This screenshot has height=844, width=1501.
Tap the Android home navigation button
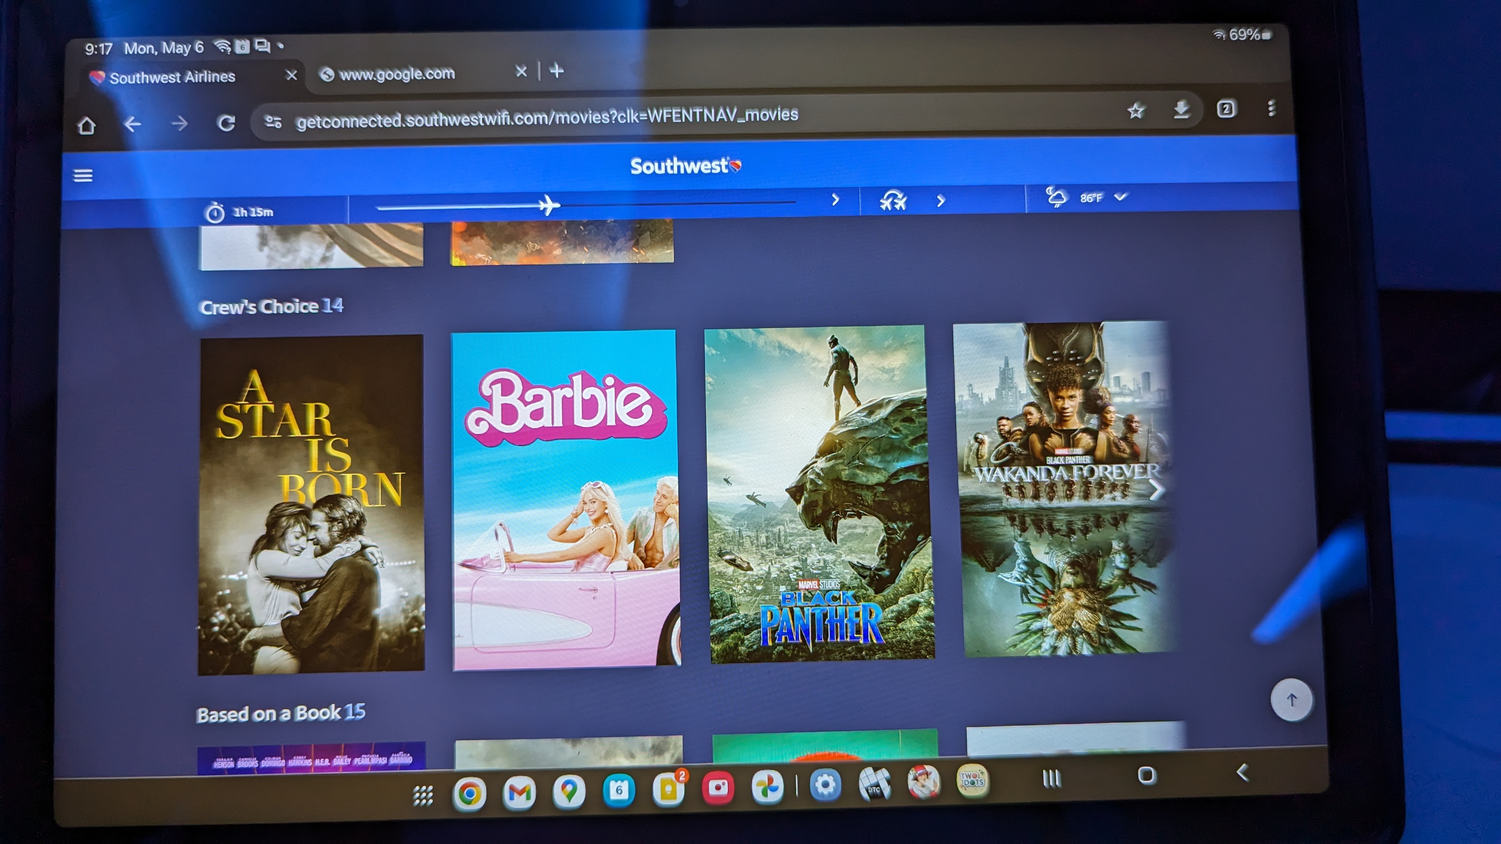click(1146, 775)
